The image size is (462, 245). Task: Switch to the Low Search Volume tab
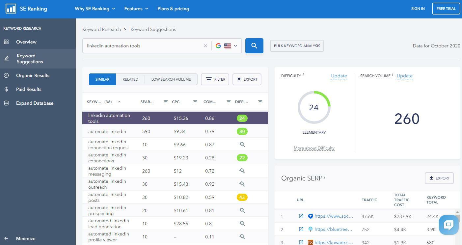pos(171,79)
